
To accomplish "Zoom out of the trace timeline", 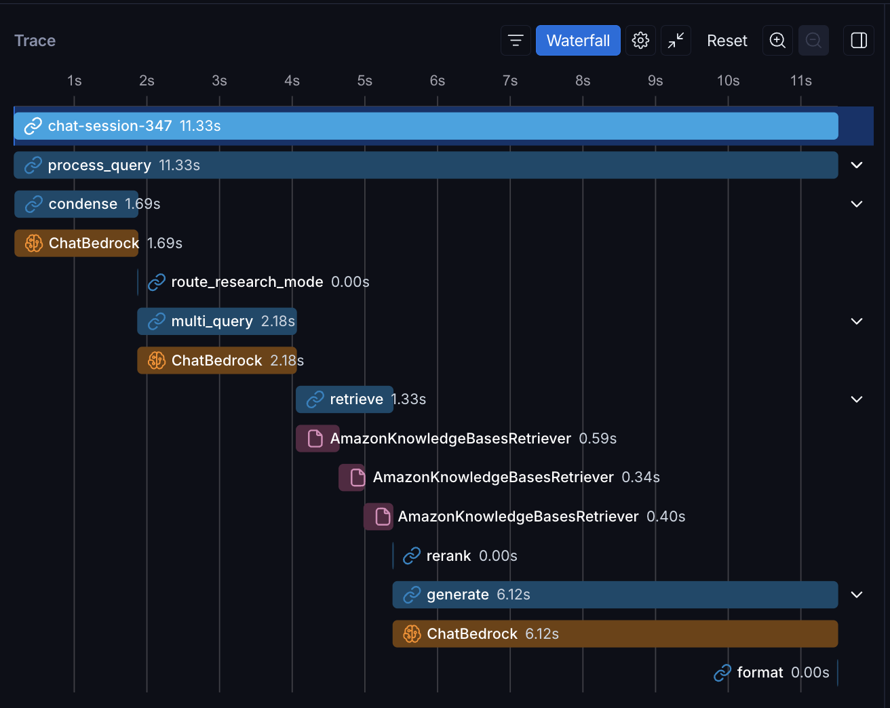I will [x=813, y=41].
